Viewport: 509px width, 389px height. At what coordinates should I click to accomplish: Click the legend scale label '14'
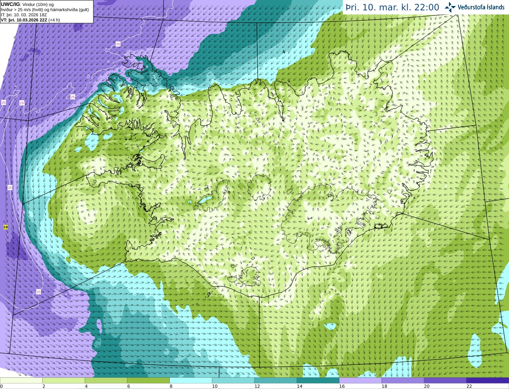click(299, 386)
